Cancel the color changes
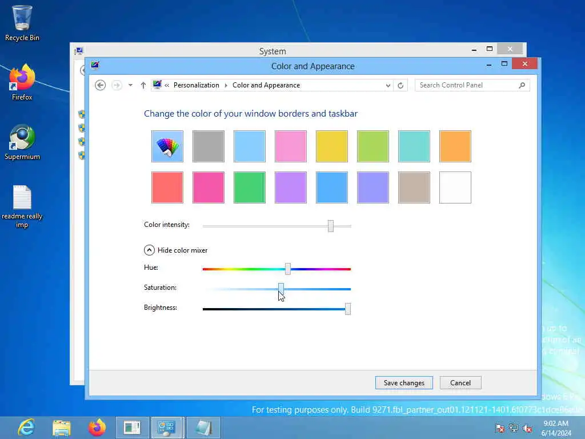The height and width of the screenshot is (439, 585). tap(460, 382)
